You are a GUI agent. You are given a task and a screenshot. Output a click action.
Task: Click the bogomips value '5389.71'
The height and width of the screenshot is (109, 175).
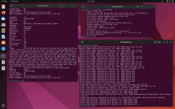[x=27, y=69]
